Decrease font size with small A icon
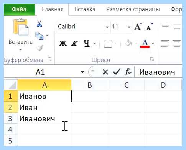 [x=150, y=27]
